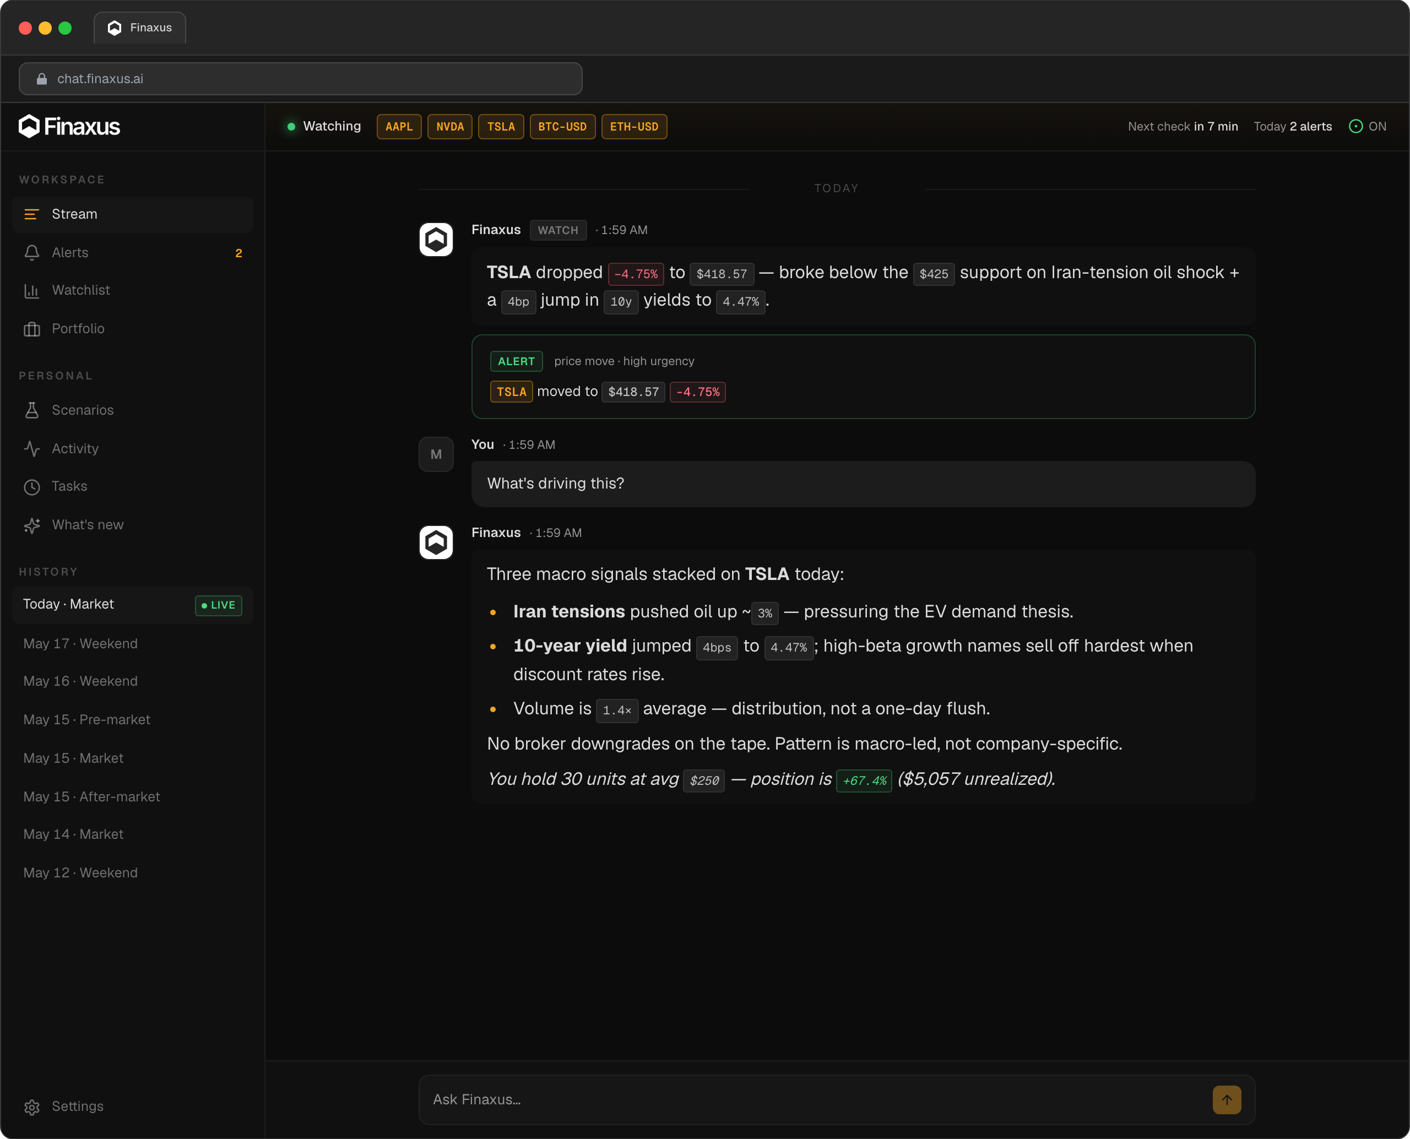Open May 16 · Weekend history
This screenshot has width=1410, height=1139.
pos(133,682)
